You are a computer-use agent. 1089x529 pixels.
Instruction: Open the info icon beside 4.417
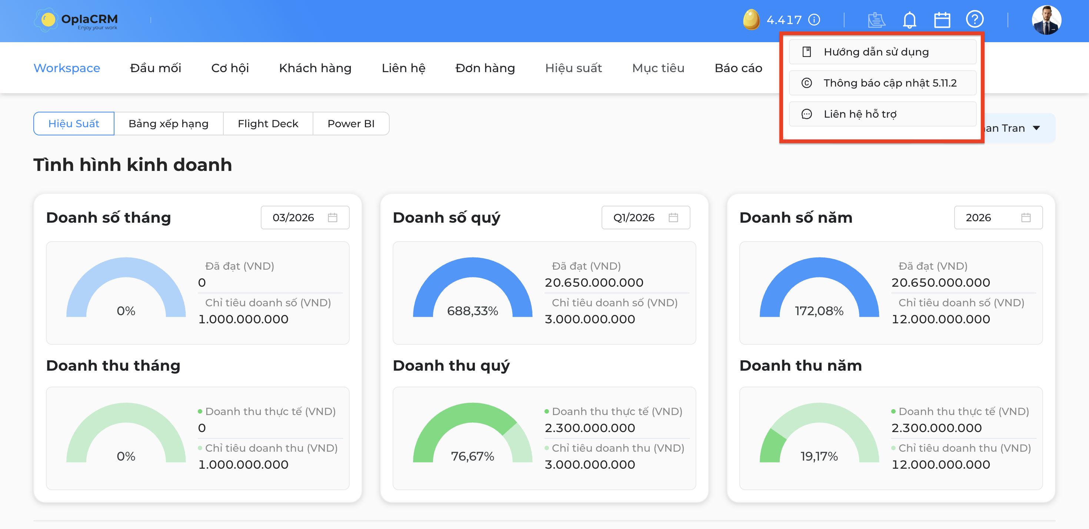814,20
